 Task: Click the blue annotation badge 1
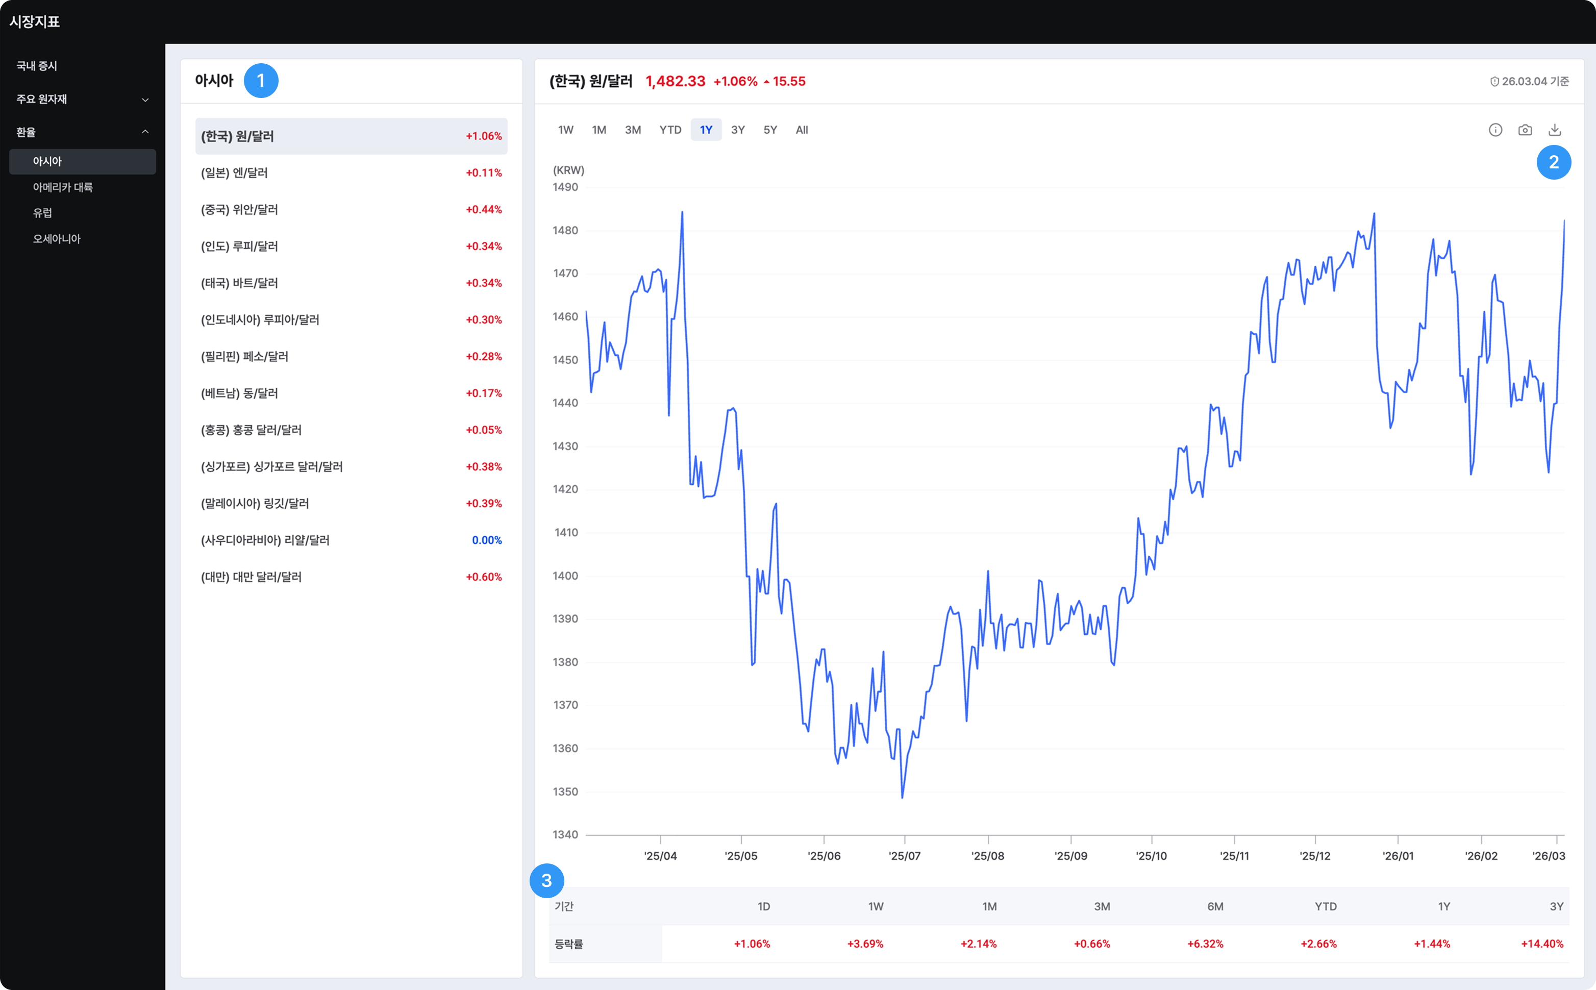261,81
